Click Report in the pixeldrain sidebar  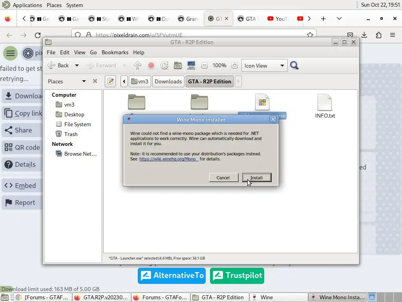[22, 203]
